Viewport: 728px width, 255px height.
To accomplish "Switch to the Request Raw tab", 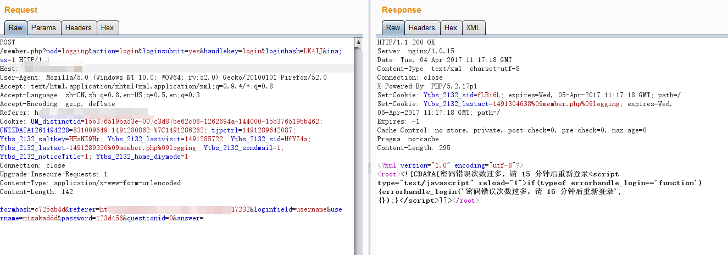I will point(15,28).
